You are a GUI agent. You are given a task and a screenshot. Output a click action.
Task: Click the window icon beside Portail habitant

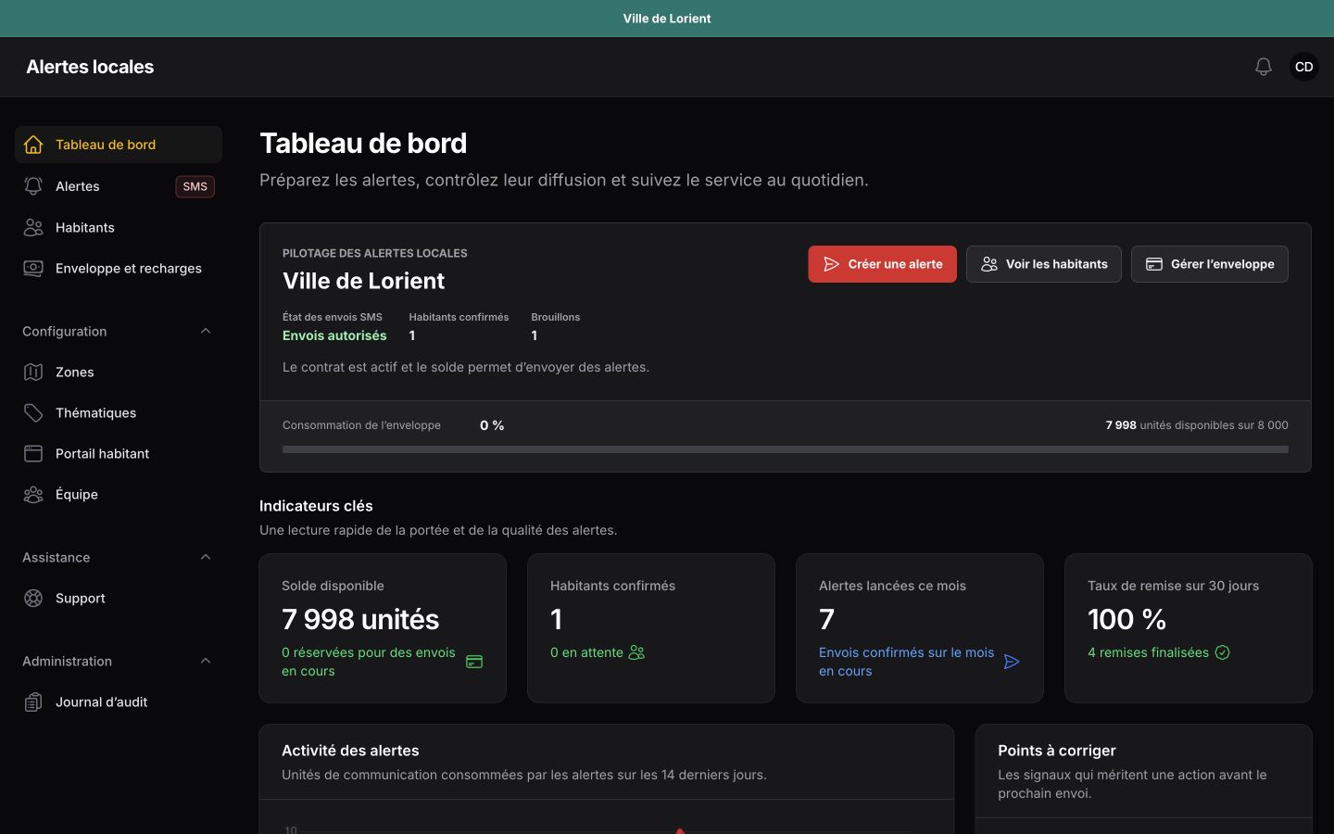tap(33, 453)
